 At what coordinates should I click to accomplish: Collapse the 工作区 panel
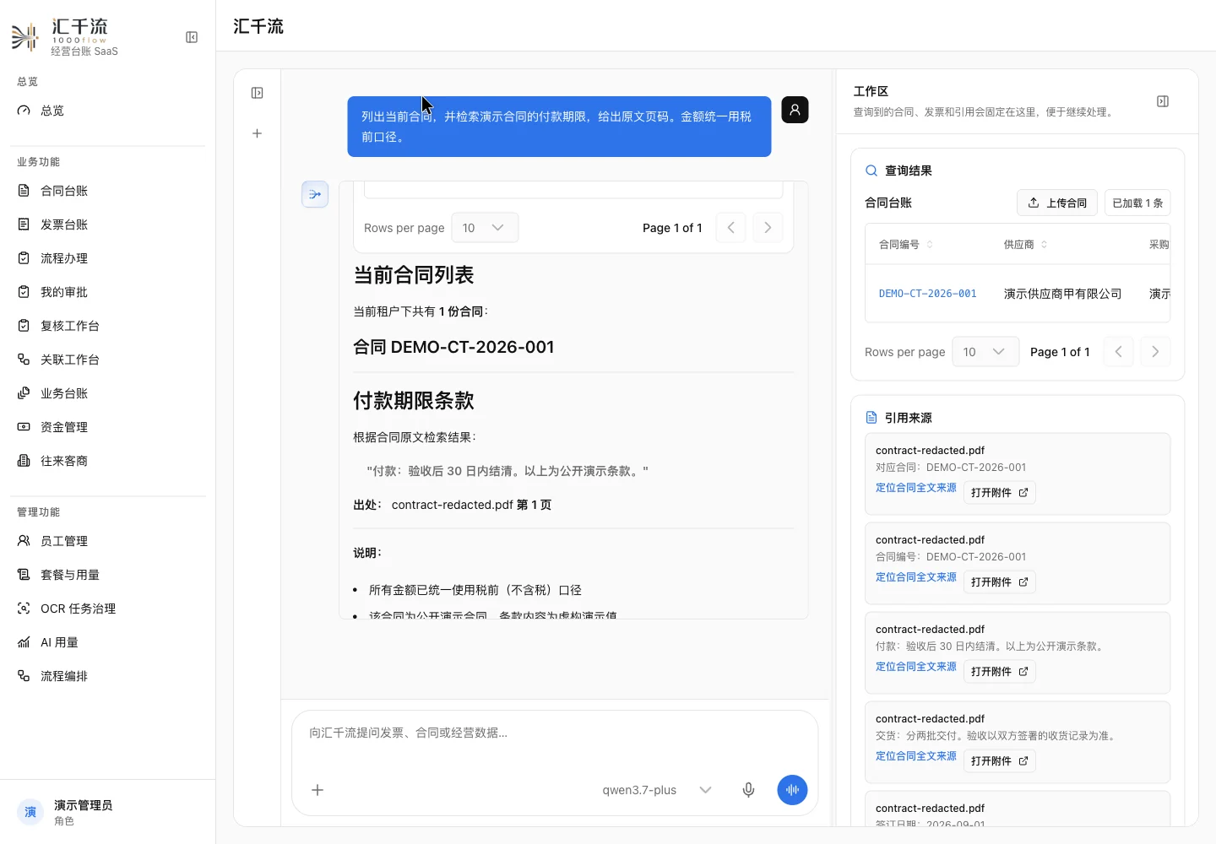pos(1163,101)
